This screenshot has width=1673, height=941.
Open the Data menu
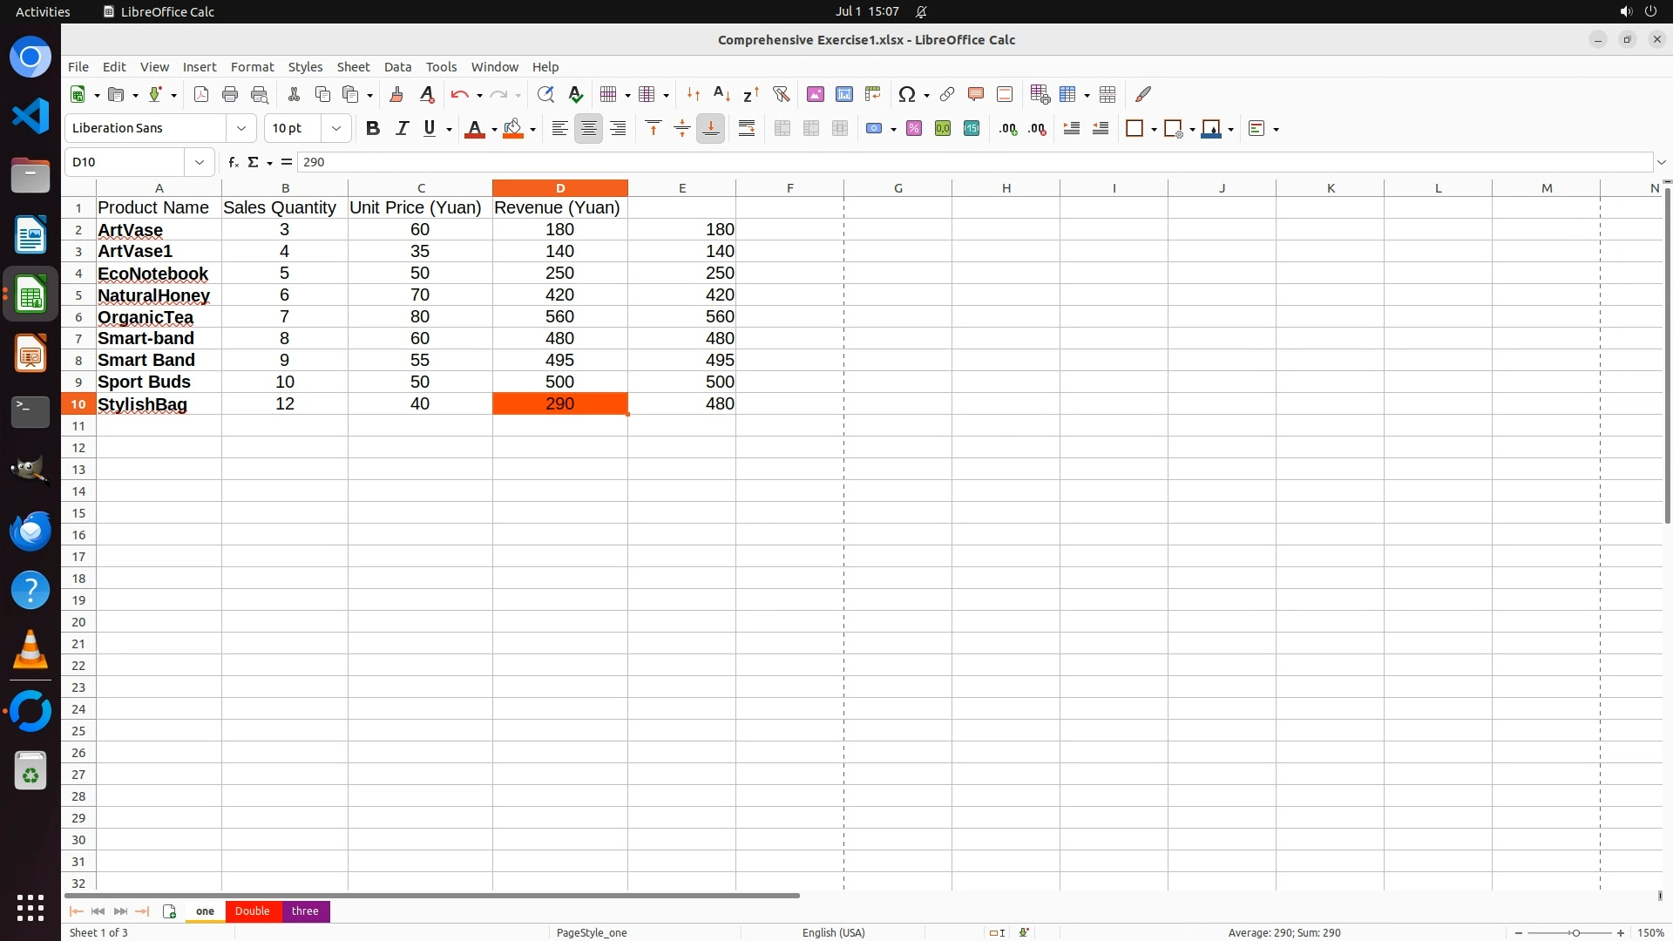click(x=397, y=67)
